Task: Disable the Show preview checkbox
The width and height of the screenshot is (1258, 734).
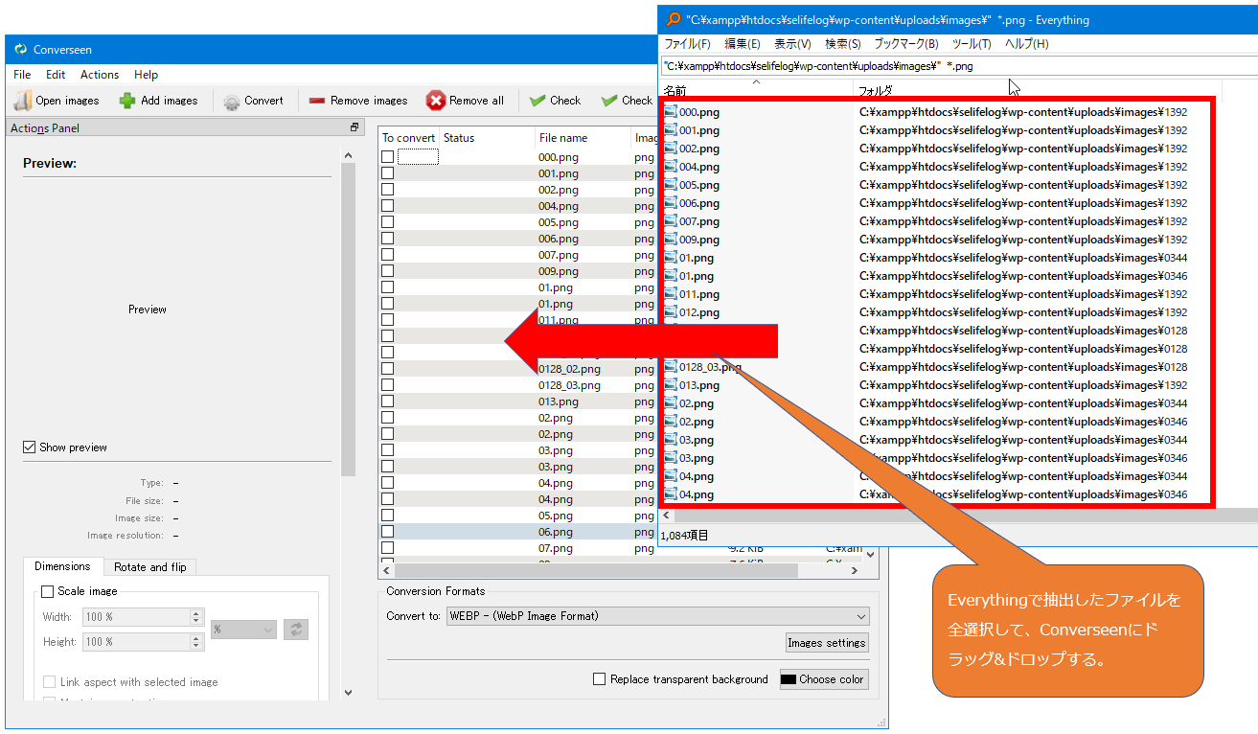Action: [x=30, y=447]
